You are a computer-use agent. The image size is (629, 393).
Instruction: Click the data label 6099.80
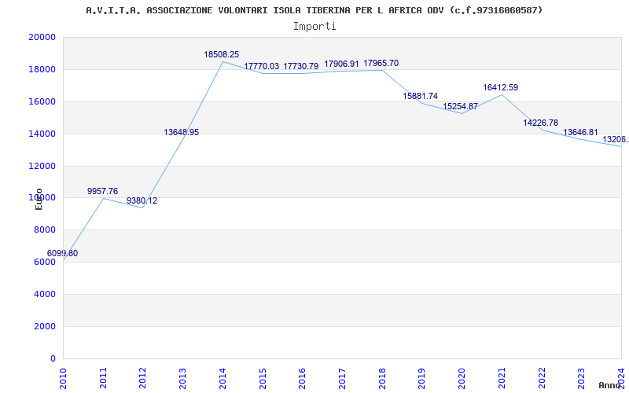pos(63,253)
